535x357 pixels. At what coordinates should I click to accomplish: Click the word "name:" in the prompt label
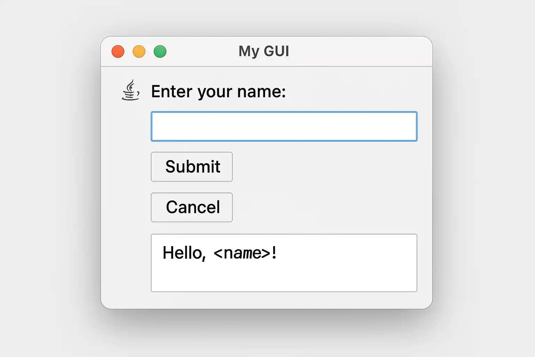[x=261, y=92]
